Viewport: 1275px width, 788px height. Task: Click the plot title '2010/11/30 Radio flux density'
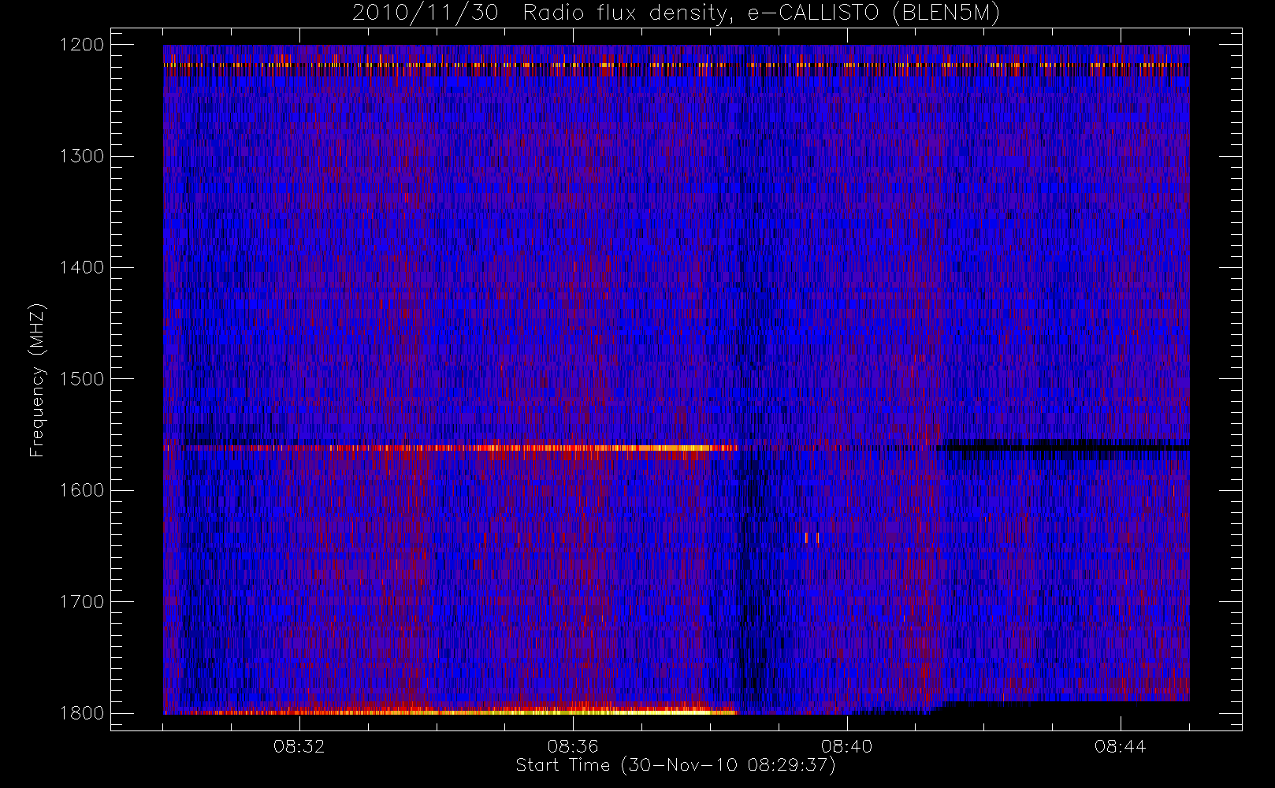pos(676,13)
